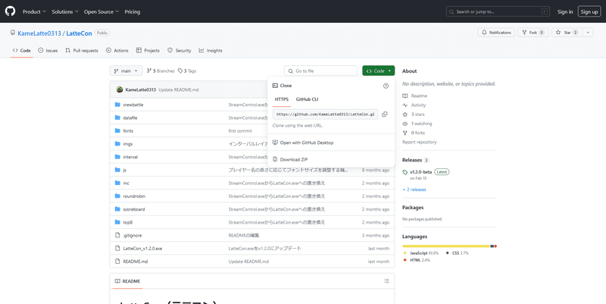Open the main branch selector dropdown
606x304 pixels.
[126, 71]
